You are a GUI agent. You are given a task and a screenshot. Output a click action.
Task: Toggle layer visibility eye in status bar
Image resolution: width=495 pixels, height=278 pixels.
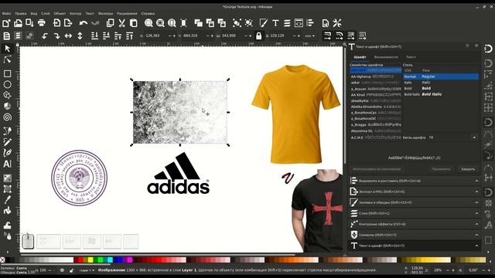pyautogui.click(x=62, y=270)
